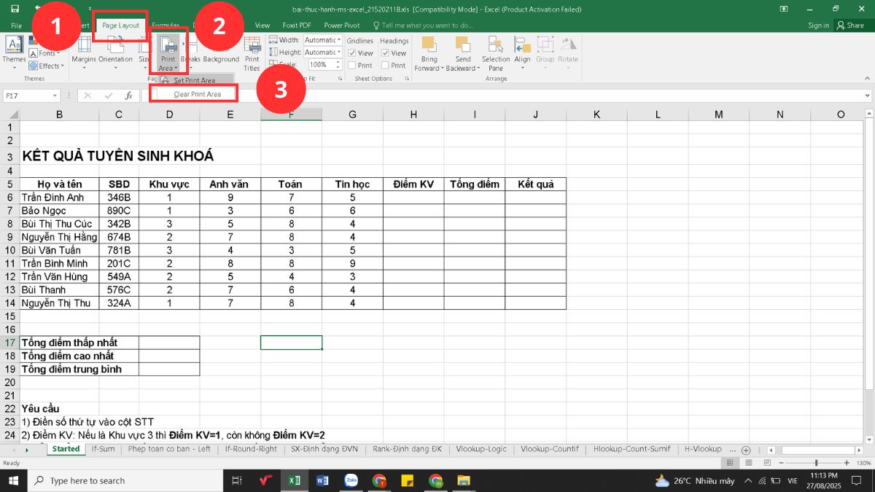Screen dimensions: 875x492
Task: Click the Kết quả header cell
Action: click(x=535, y=184)
